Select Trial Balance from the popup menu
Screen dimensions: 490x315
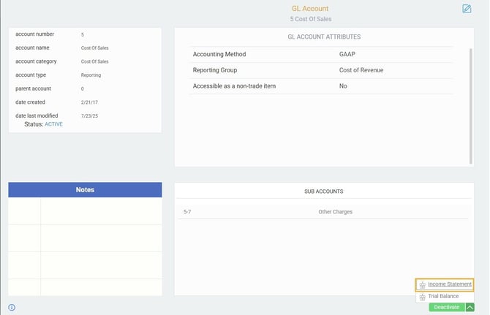pos(443,296)
